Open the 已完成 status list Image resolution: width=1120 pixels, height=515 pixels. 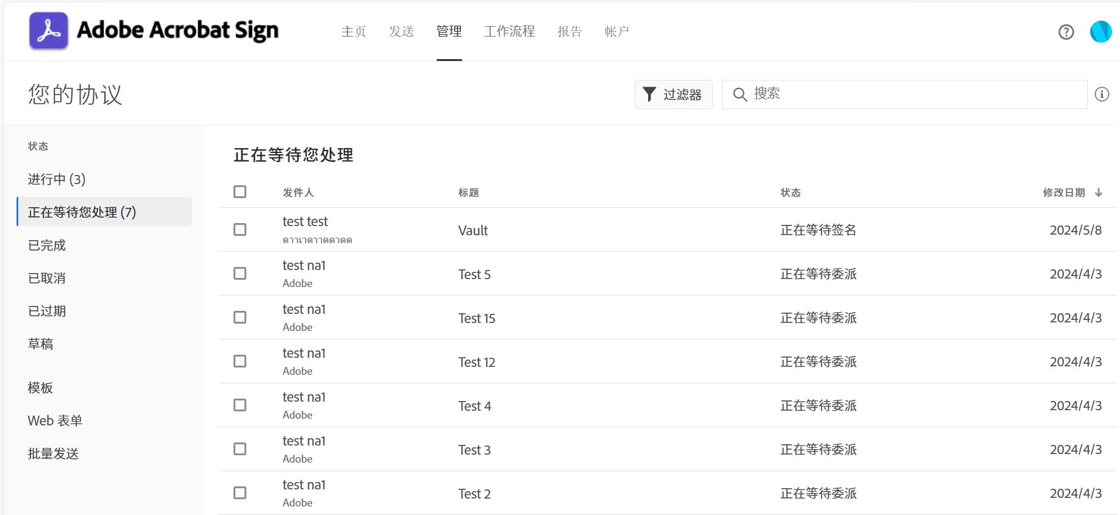coord(47,245)
